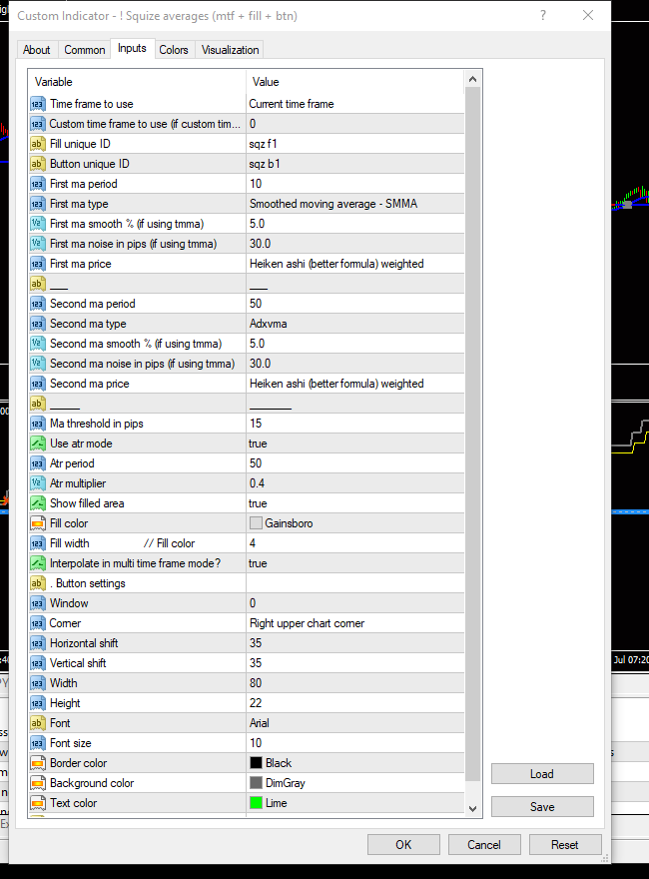Click the OK button

click(403, 845)
